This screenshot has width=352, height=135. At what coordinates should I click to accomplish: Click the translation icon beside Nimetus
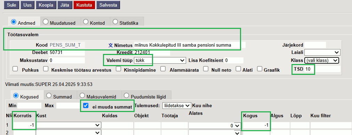(111, 45)
